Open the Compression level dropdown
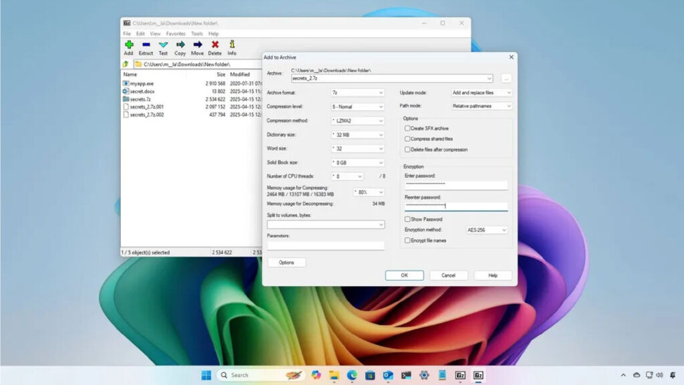The image size is (684, 385). coord(358,107)
